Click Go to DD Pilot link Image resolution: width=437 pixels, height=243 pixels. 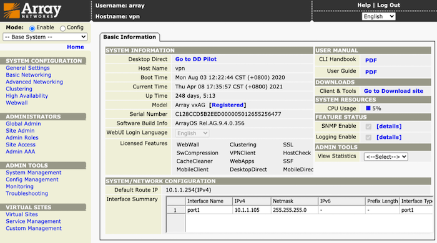click(196, 59)
